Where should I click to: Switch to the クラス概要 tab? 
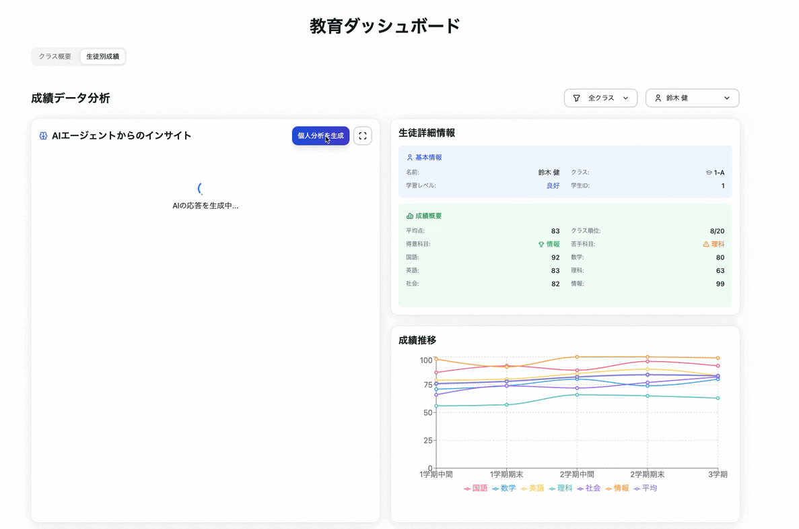click(55, 57)
